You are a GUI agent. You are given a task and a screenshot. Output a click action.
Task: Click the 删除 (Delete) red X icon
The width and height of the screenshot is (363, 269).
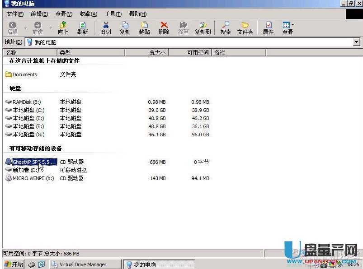(164, 28)
